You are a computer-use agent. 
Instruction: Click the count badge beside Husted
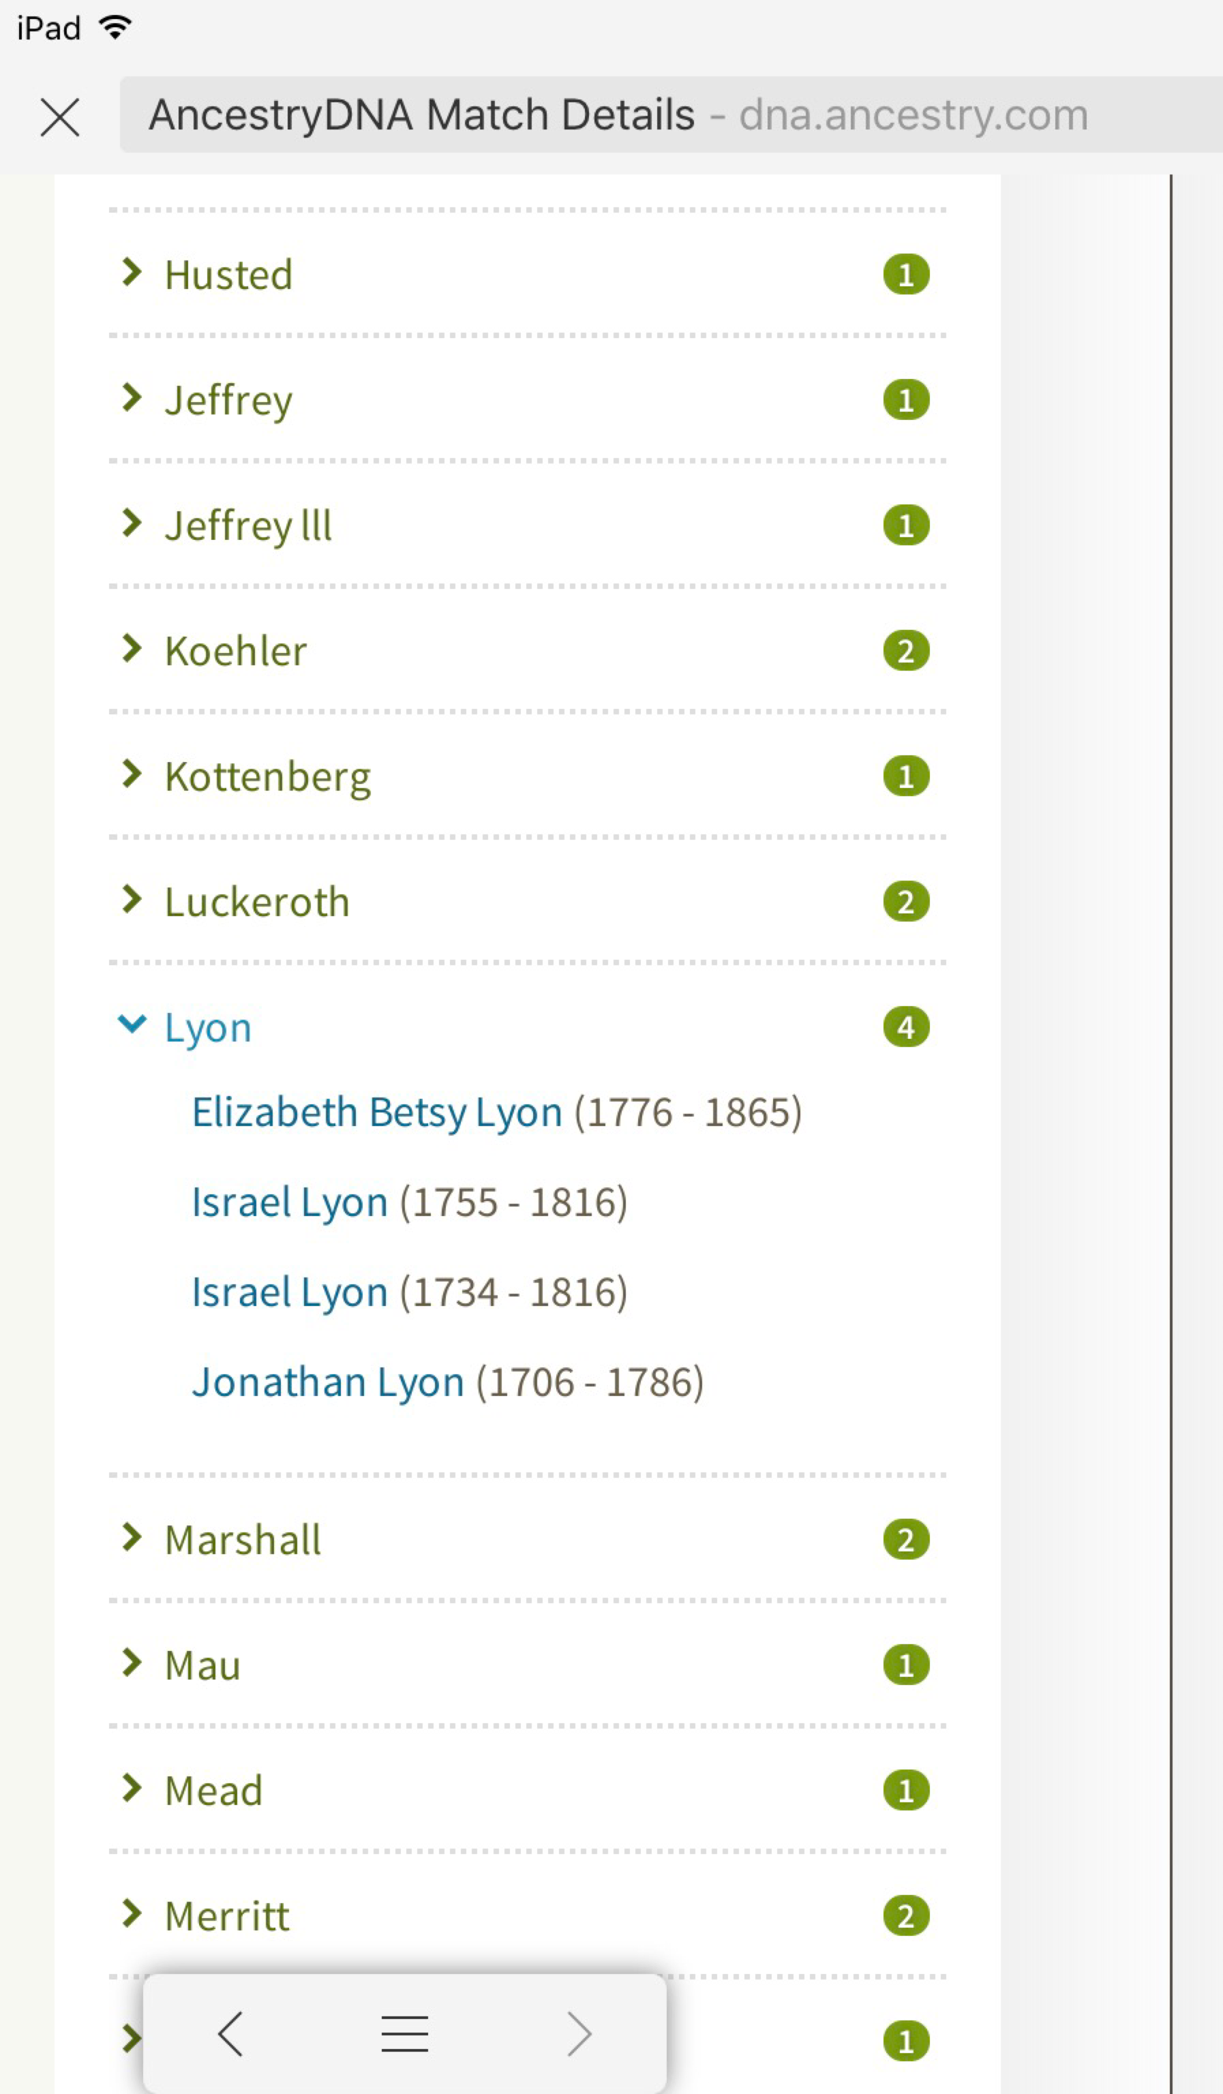tap(905, 274)
